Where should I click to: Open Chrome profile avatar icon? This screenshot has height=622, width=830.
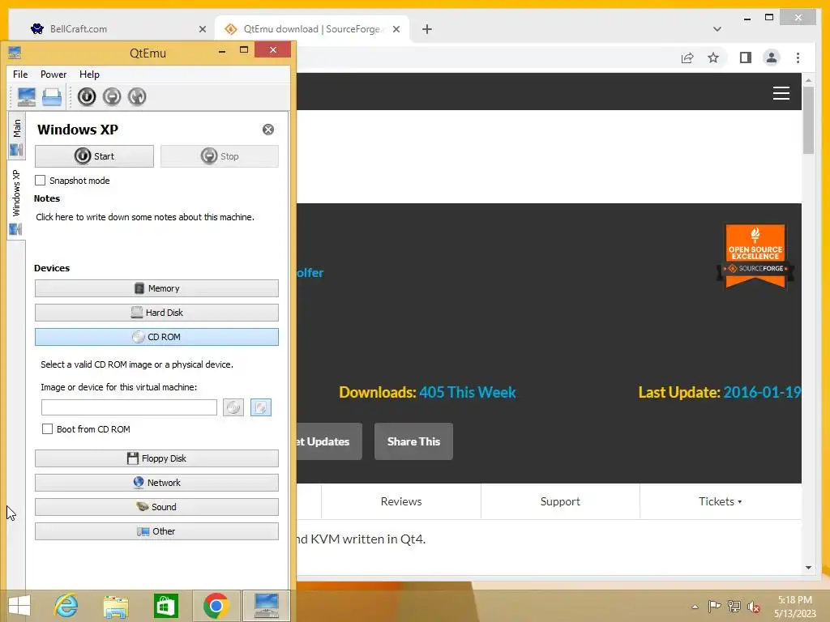772,58
